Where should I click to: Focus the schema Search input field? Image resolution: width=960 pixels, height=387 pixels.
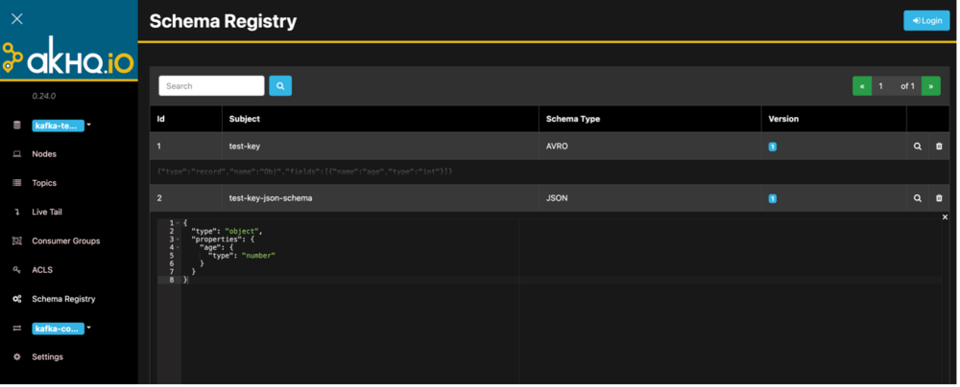211,86
